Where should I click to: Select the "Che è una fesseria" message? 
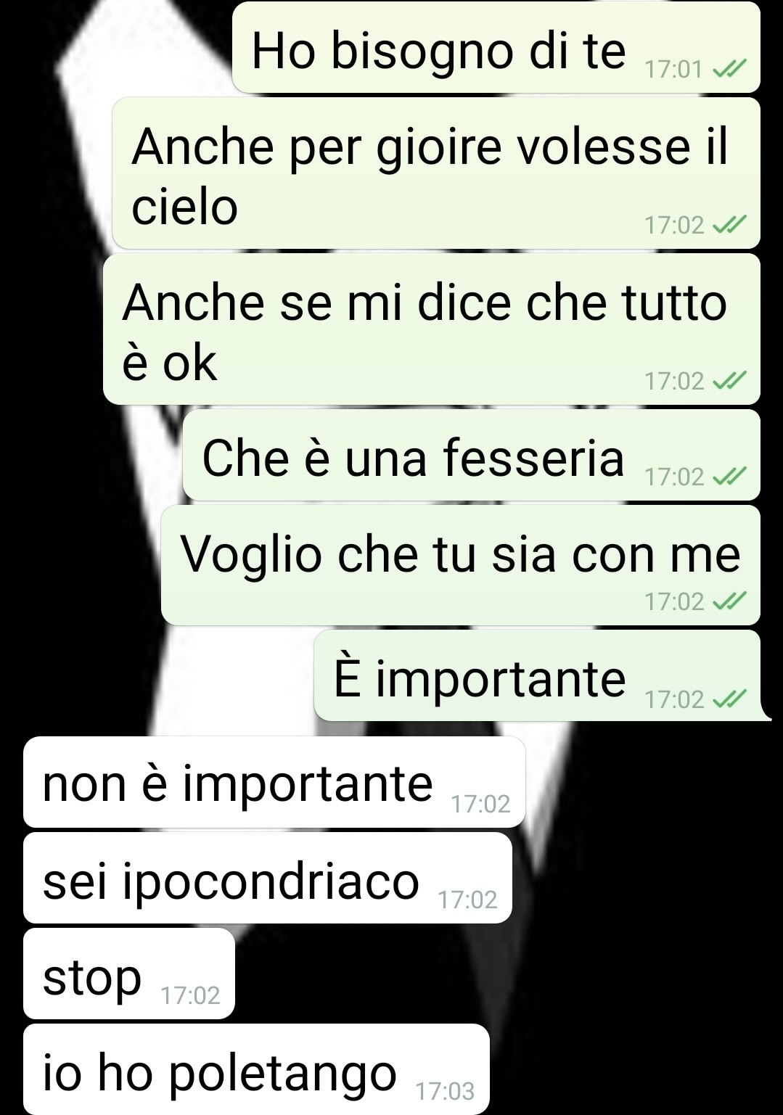[472, 455]
